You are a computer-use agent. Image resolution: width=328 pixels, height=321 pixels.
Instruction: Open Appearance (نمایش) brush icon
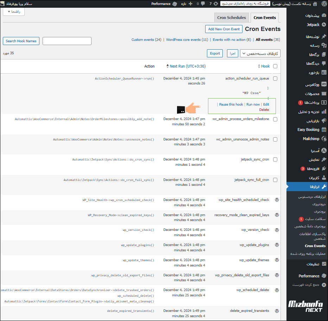(x=324, y=159)
